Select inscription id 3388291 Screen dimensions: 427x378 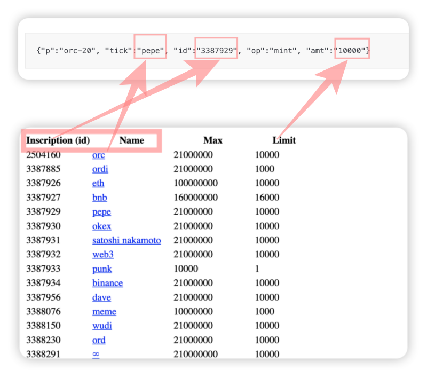(43, 354)
